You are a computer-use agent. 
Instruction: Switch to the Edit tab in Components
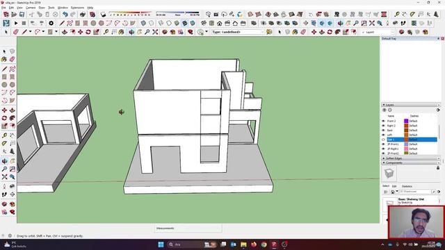(394, 186)
